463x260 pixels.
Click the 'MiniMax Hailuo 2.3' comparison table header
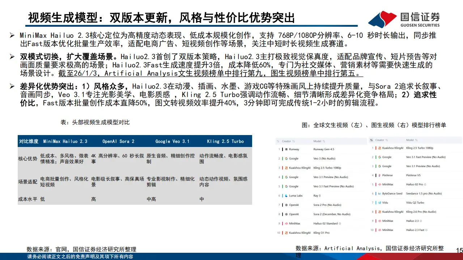pos(65,141)
